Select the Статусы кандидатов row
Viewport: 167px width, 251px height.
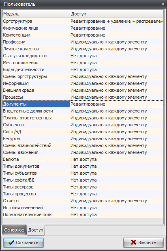(x=83, y=56)
